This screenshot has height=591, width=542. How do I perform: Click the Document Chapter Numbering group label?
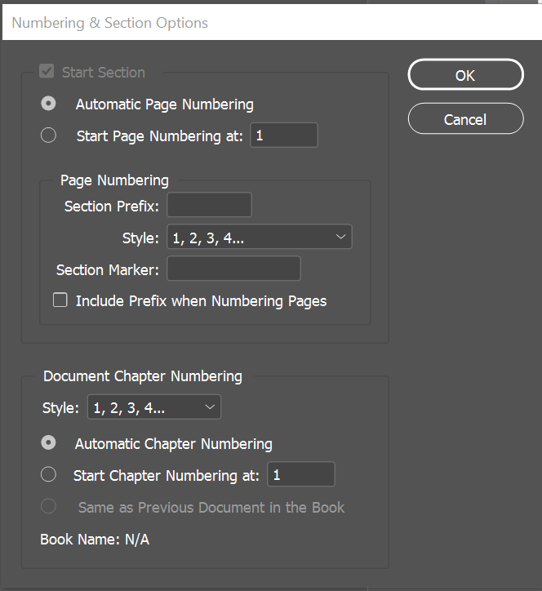pos(143,376)
